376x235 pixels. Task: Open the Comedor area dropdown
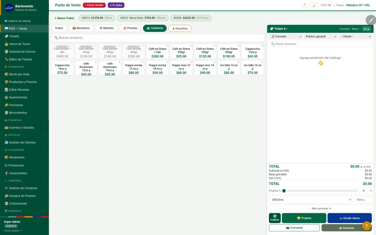[x=286, y=36]
